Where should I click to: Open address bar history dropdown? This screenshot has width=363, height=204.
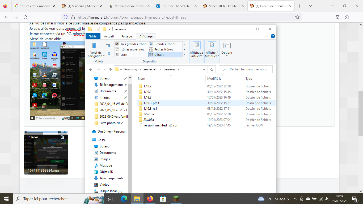[x=204, y=69]
